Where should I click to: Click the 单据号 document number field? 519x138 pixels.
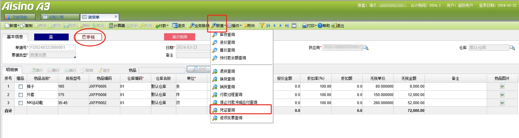52,47
